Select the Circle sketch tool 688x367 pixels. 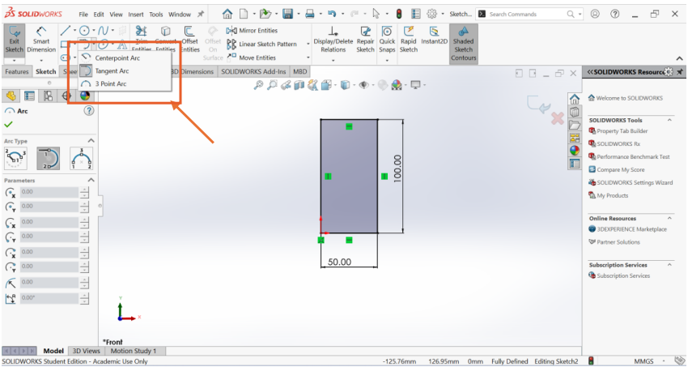(84, 30)
